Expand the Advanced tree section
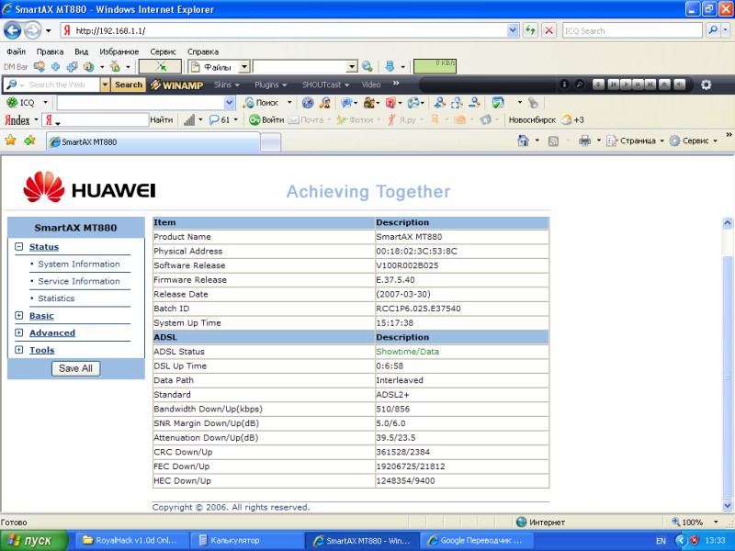 tap(18, 332)
